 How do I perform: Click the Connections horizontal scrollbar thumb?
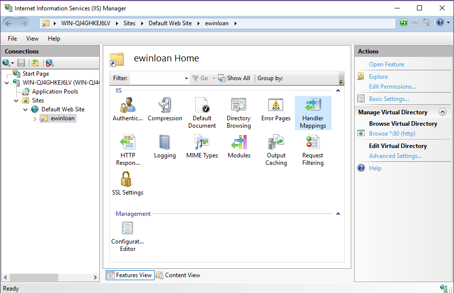tap(34, 277)
